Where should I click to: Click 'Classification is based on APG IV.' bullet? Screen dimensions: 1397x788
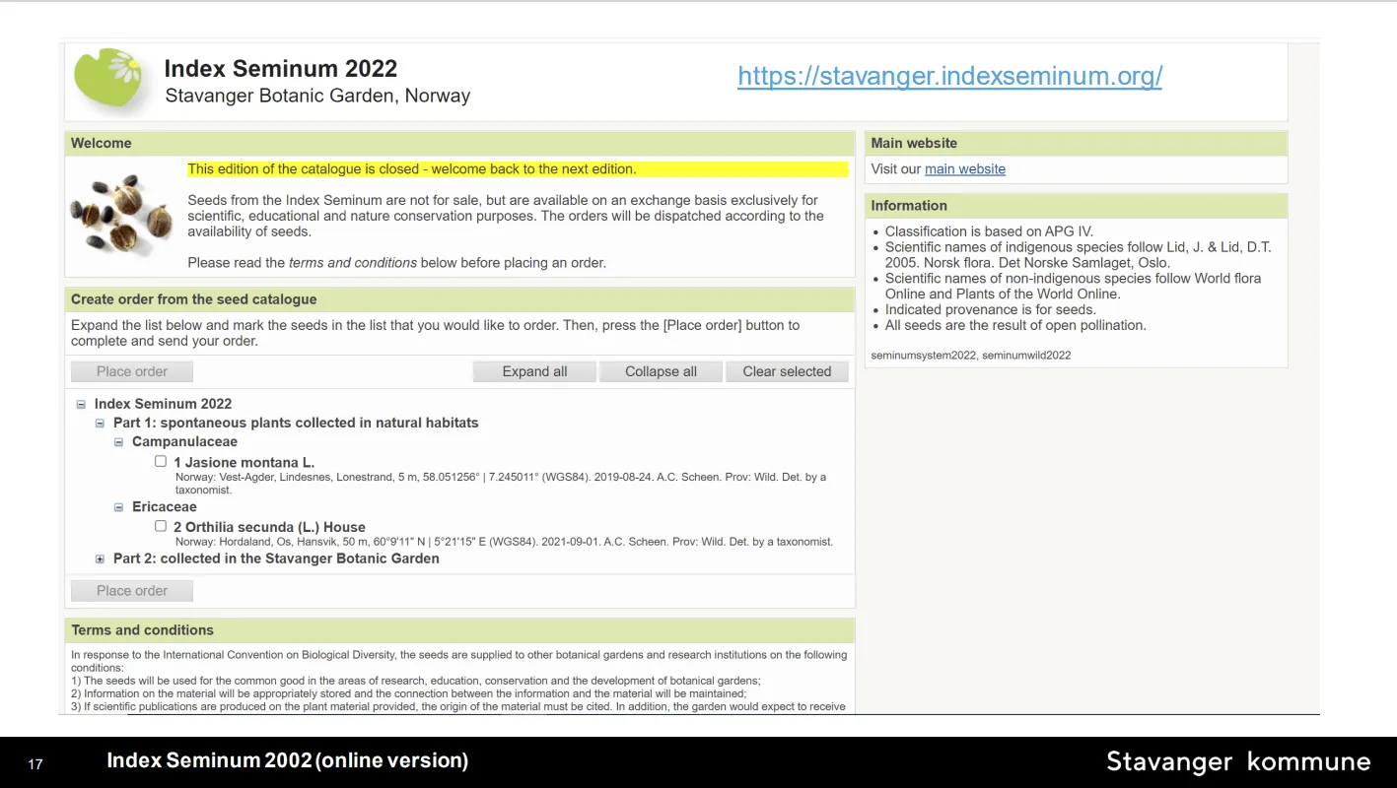[x=989, y=231]
